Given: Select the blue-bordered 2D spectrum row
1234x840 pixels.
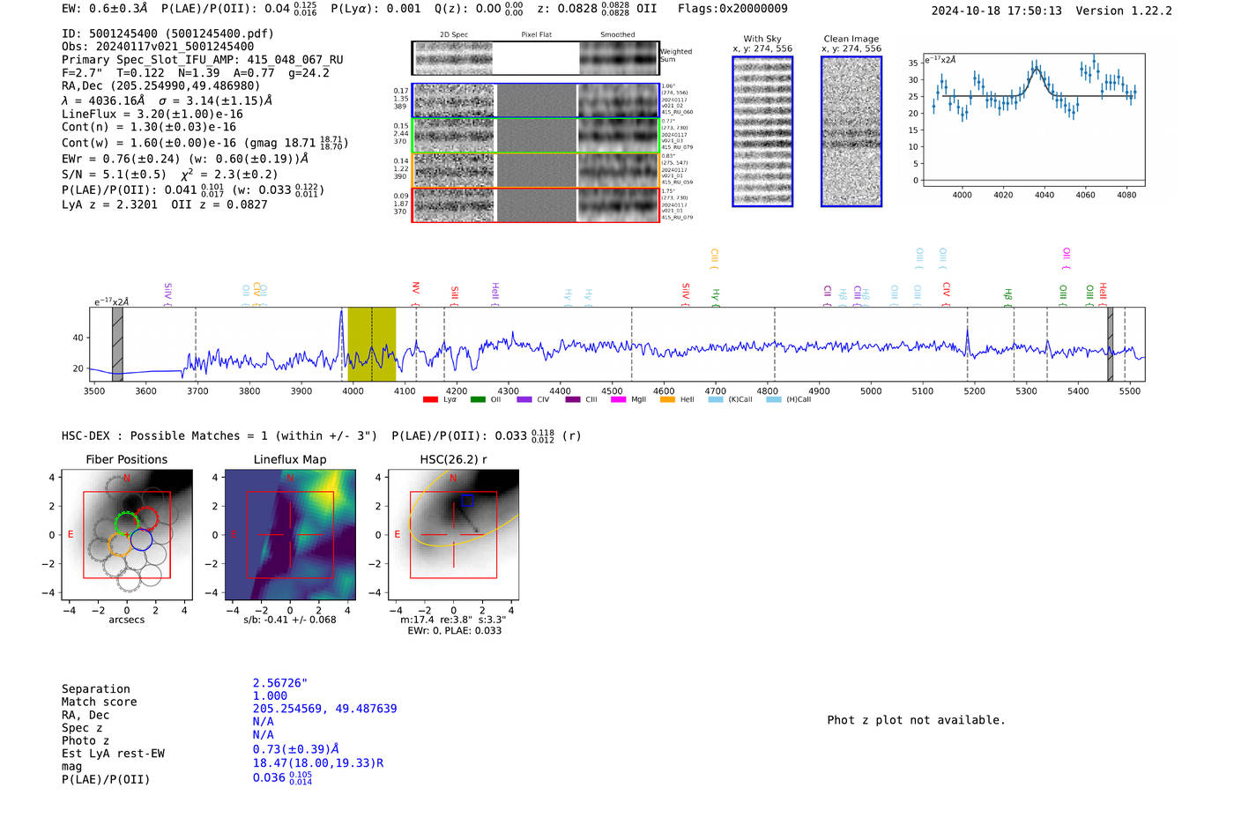Looking at the screenshot, I should [x=535, y=100].
